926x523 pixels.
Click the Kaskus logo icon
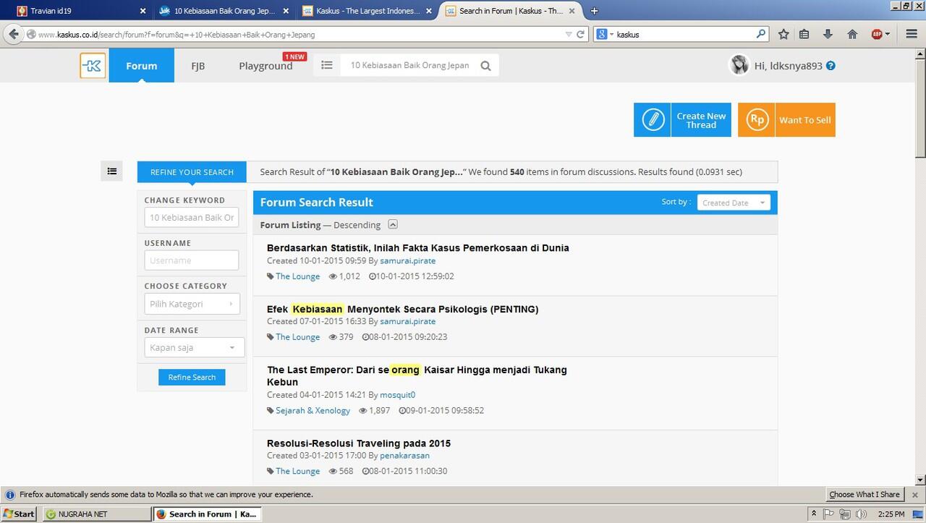[93, 65]
